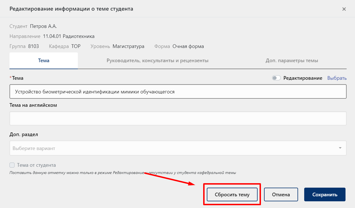Click the Магистратура level value
The height and width of the screenshot is (208, 355).
[128, 46]
